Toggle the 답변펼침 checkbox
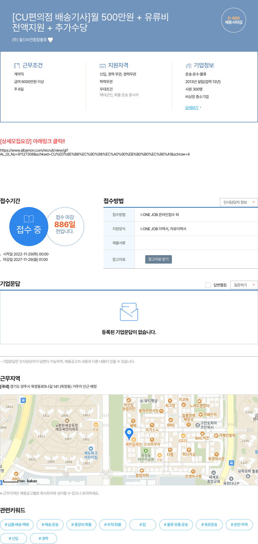258x544 pixels. tap(208, 285)
